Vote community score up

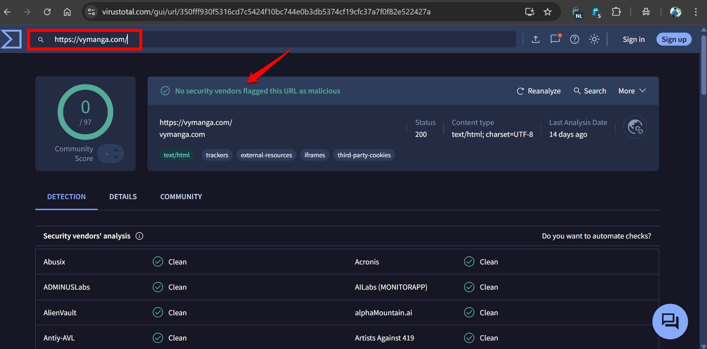pos(116,150)
